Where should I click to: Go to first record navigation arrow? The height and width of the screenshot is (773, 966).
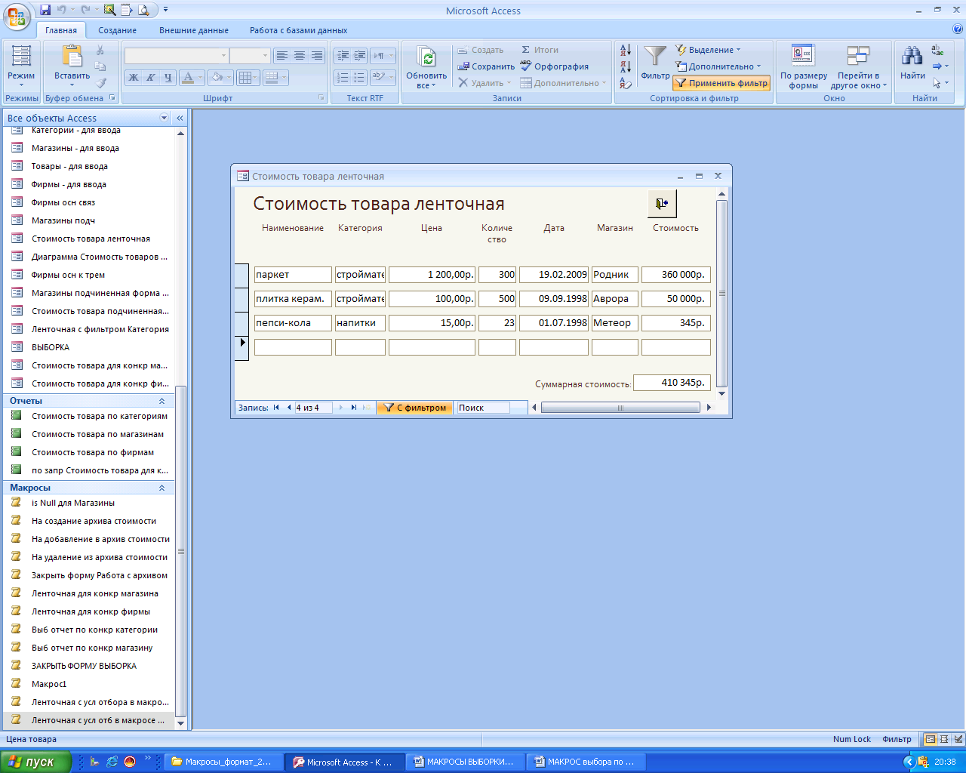click(276, 408)
